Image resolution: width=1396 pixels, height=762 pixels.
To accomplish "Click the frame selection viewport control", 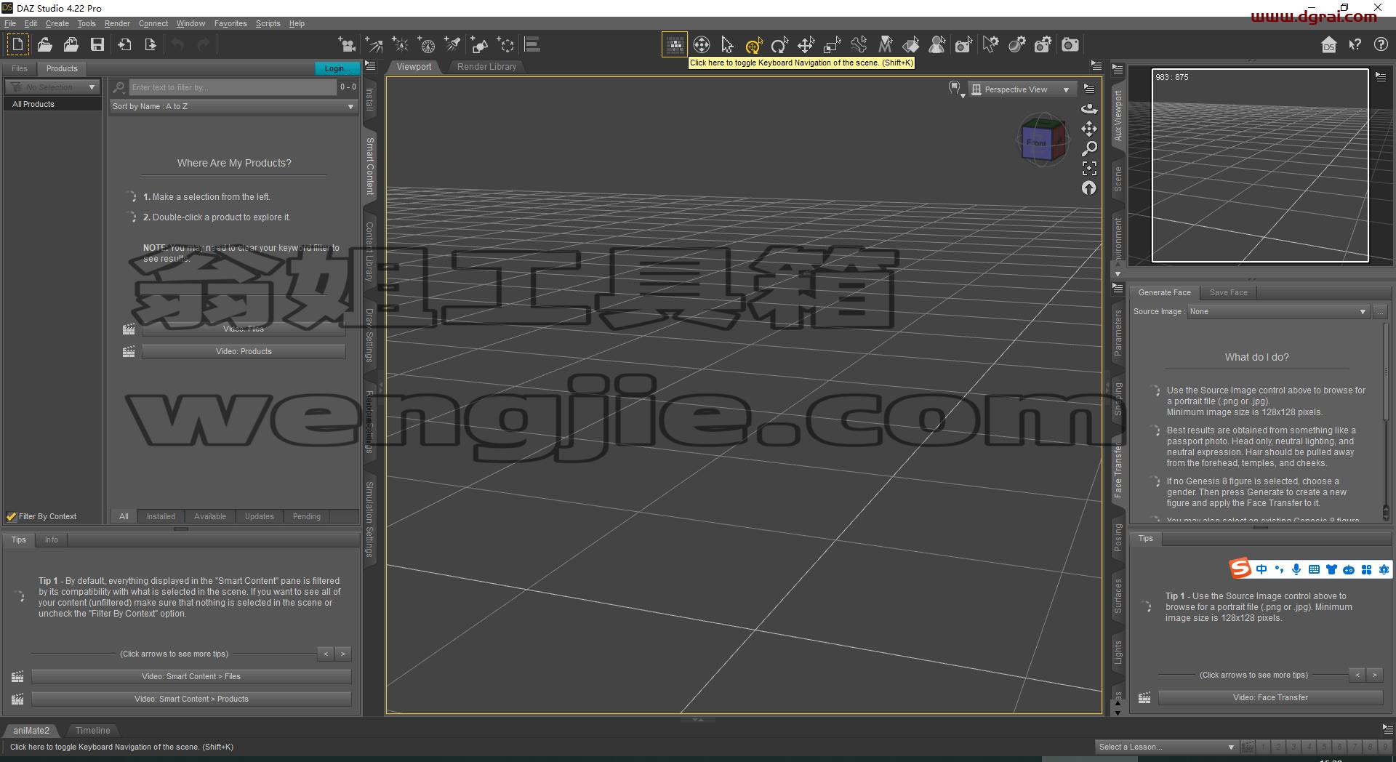I will click(x=1089, y=168).
